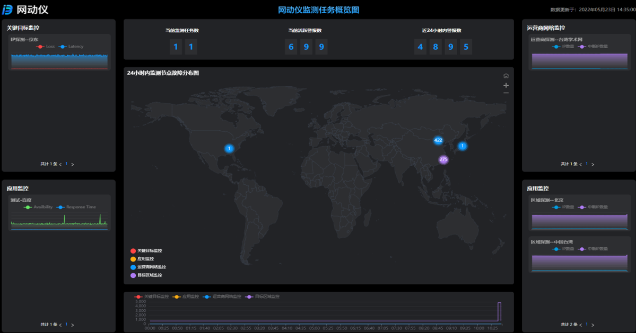Image resolution: width=636 pixels, height=333 pixels.
Task: Click the 422 cluster marker on map
Action: tap(438, 140)
